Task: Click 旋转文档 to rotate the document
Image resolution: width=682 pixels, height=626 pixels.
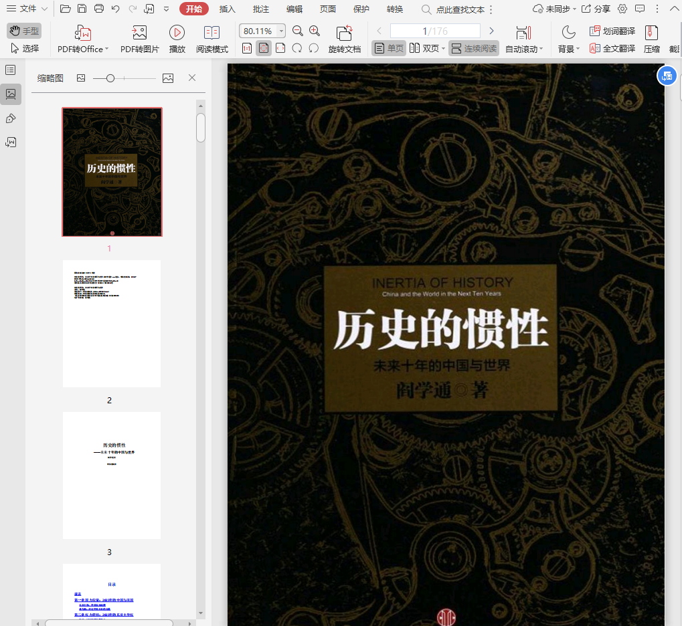Action: 345,39
